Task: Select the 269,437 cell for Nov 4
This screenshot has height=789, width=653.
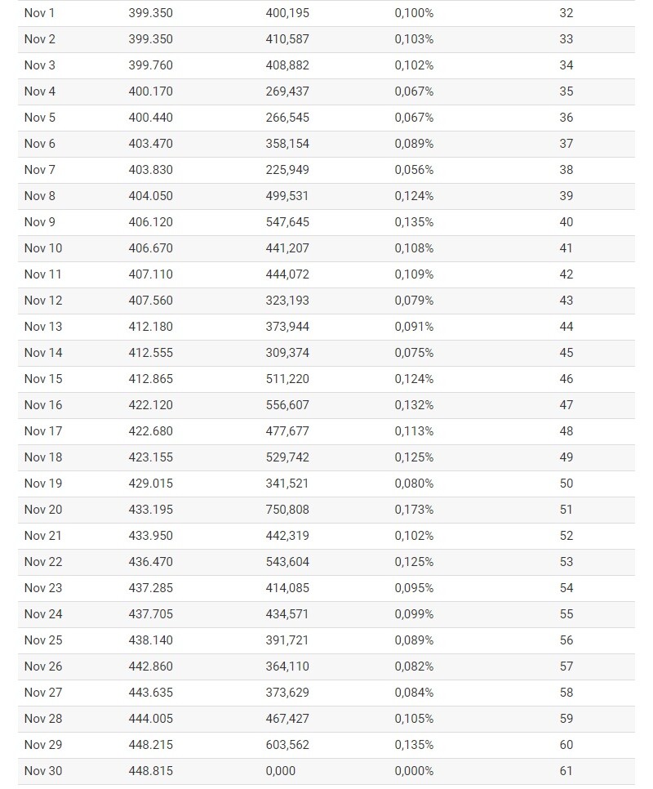Action: point(287,91)
